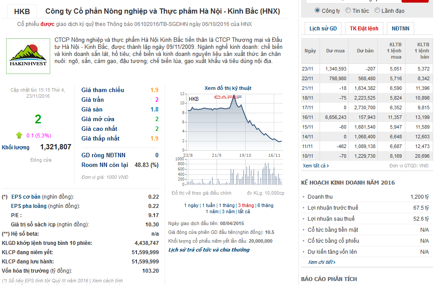This screenshot has width=434, height=285.
Task: Click the Doanh thu 1,200 tỷ value
Action: coord(419,196)
